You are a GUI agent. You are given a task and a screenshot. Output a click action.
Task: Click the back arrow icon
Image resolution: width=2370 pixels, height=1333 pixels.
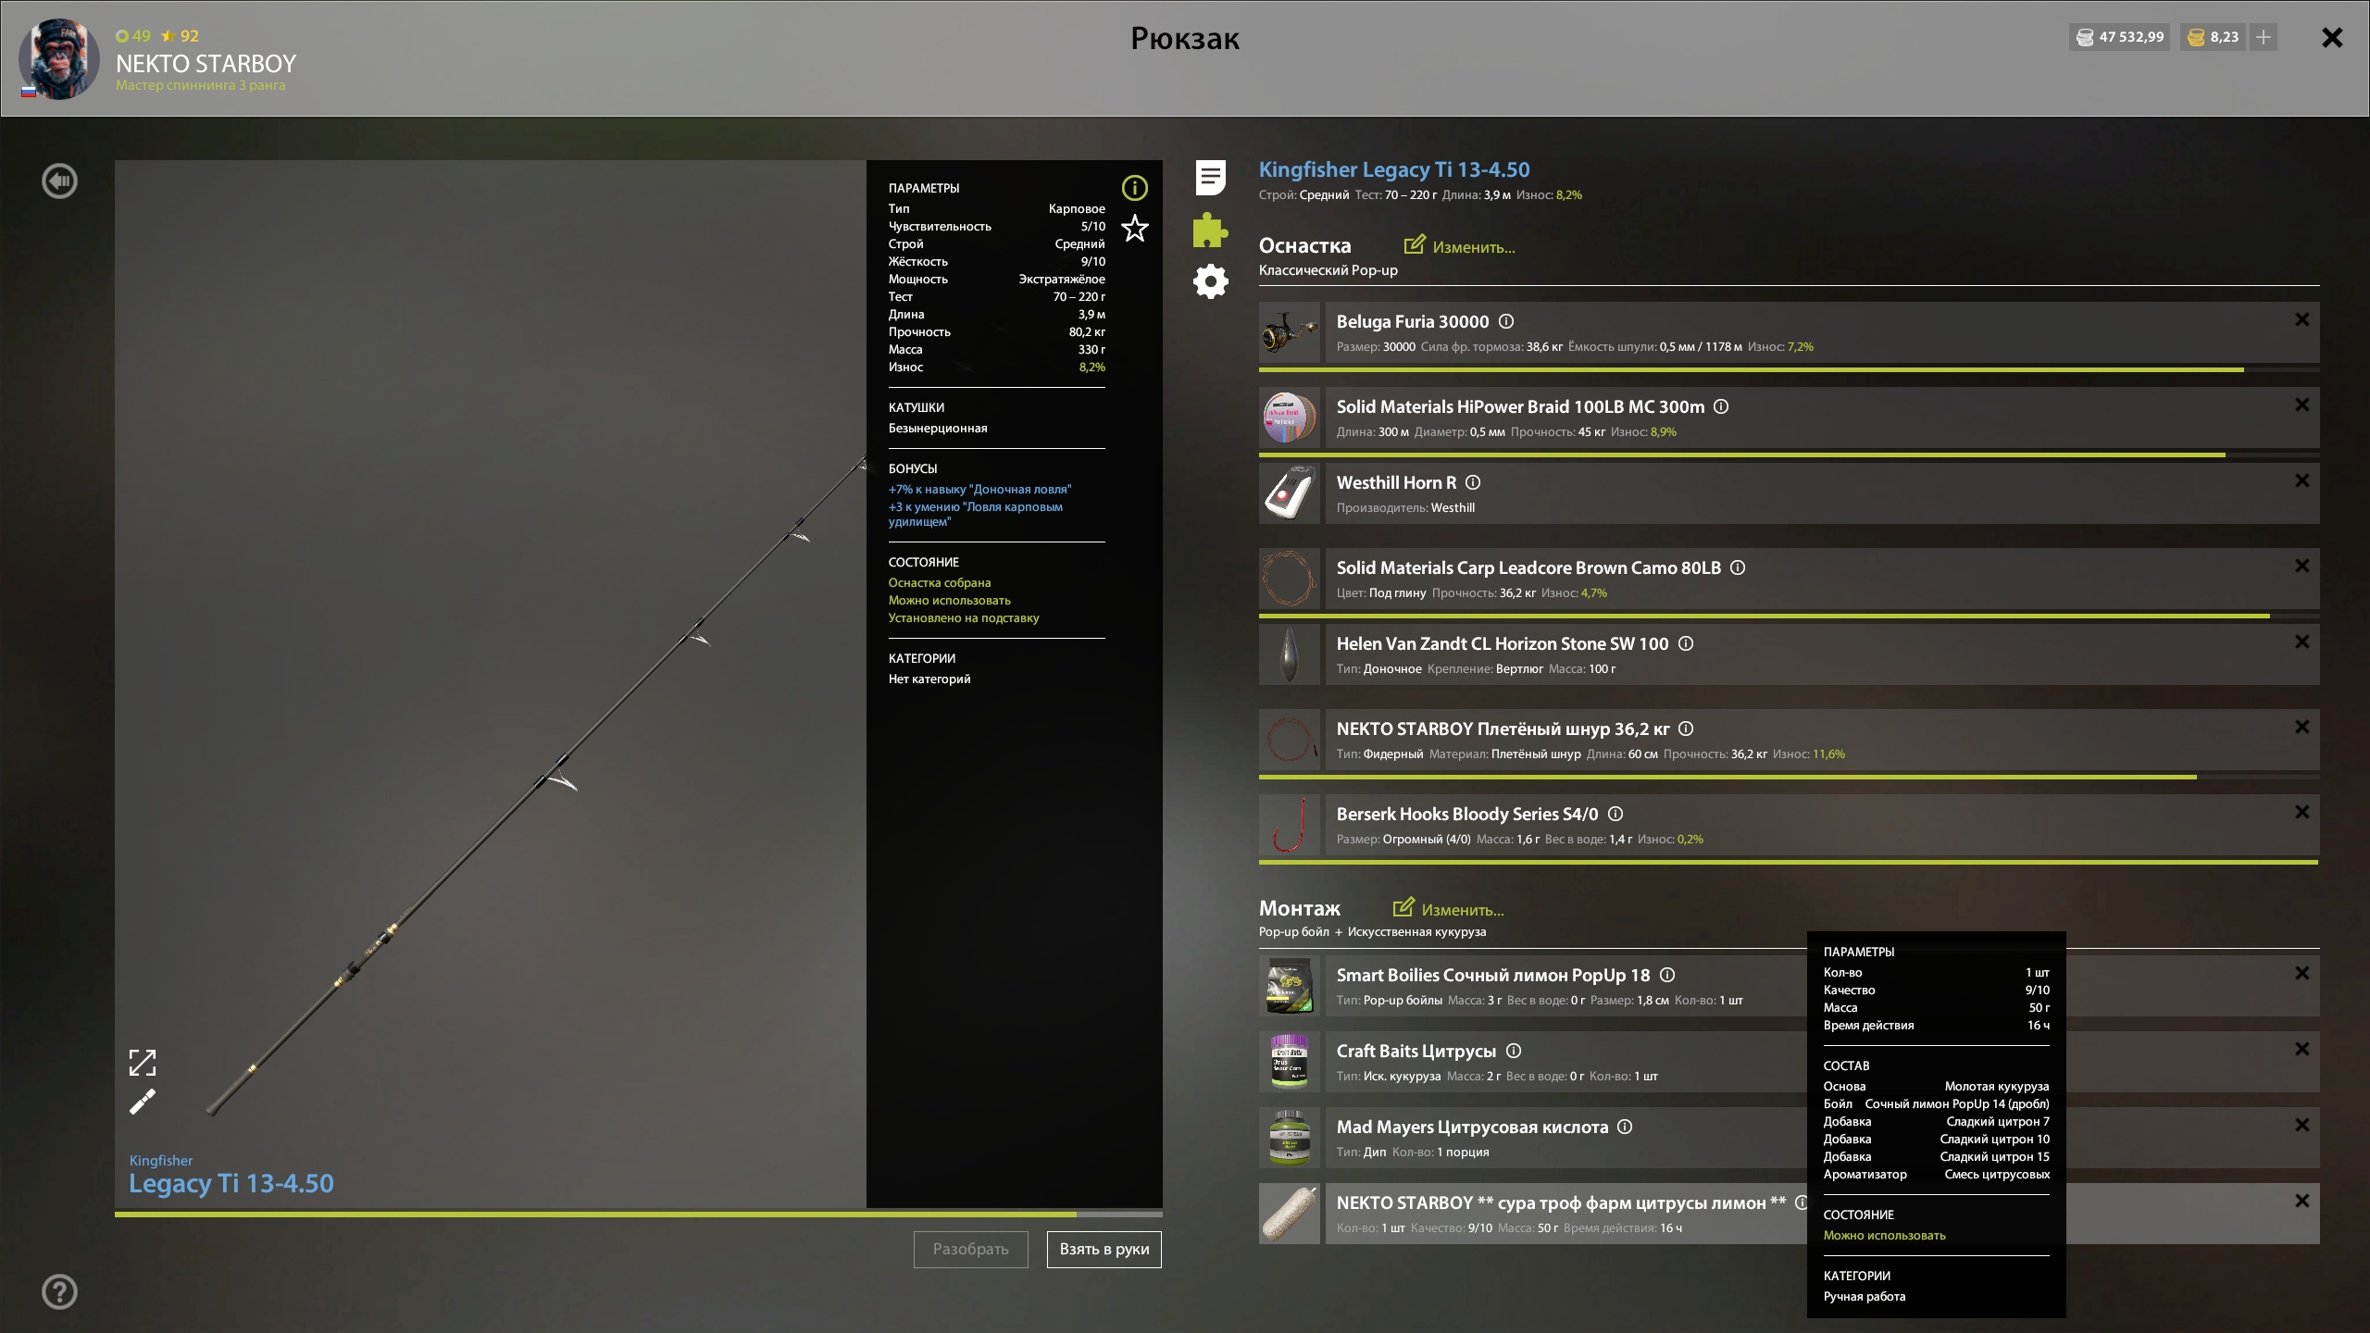click(x=60, y=181)
